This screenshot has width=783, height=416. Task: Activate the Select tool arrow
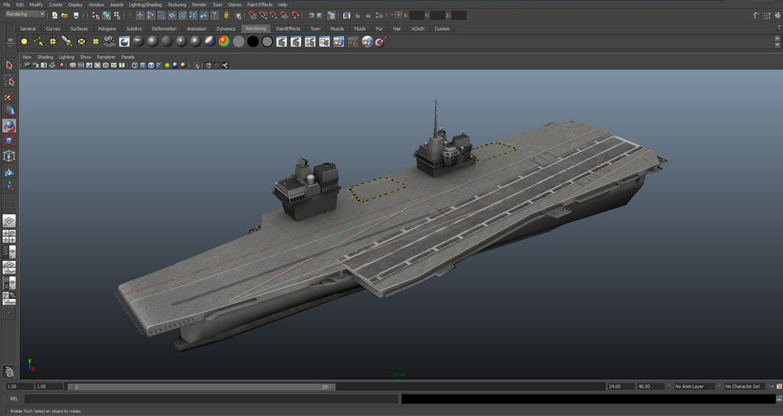[9, 66]
